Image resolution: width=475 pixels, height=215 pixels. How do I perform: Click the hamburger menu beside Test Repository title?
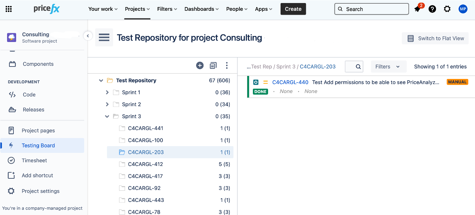coord(104,37)
